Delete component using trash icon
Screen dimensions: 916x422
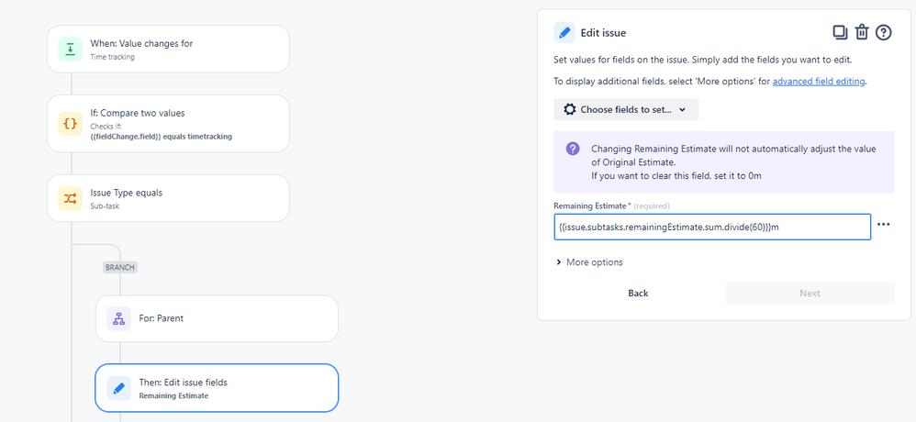[x=862, y=32]
